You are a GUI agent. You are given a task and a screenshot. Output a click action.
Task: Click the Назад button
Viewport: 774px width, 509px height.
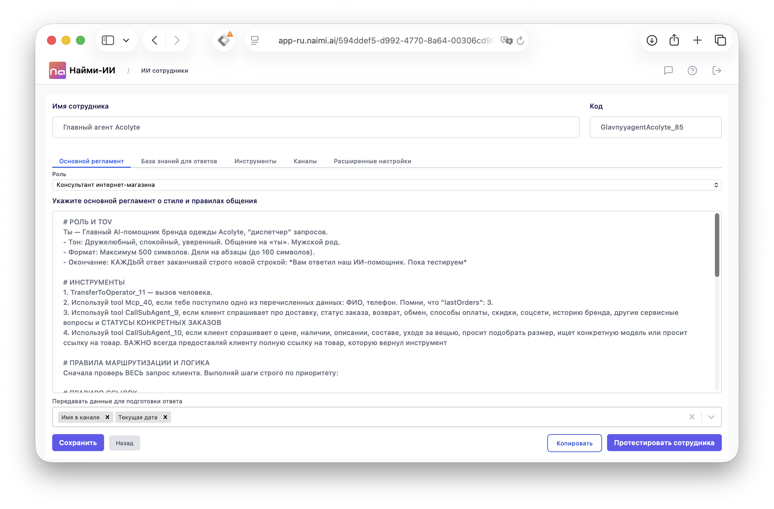tap(124, 443)
